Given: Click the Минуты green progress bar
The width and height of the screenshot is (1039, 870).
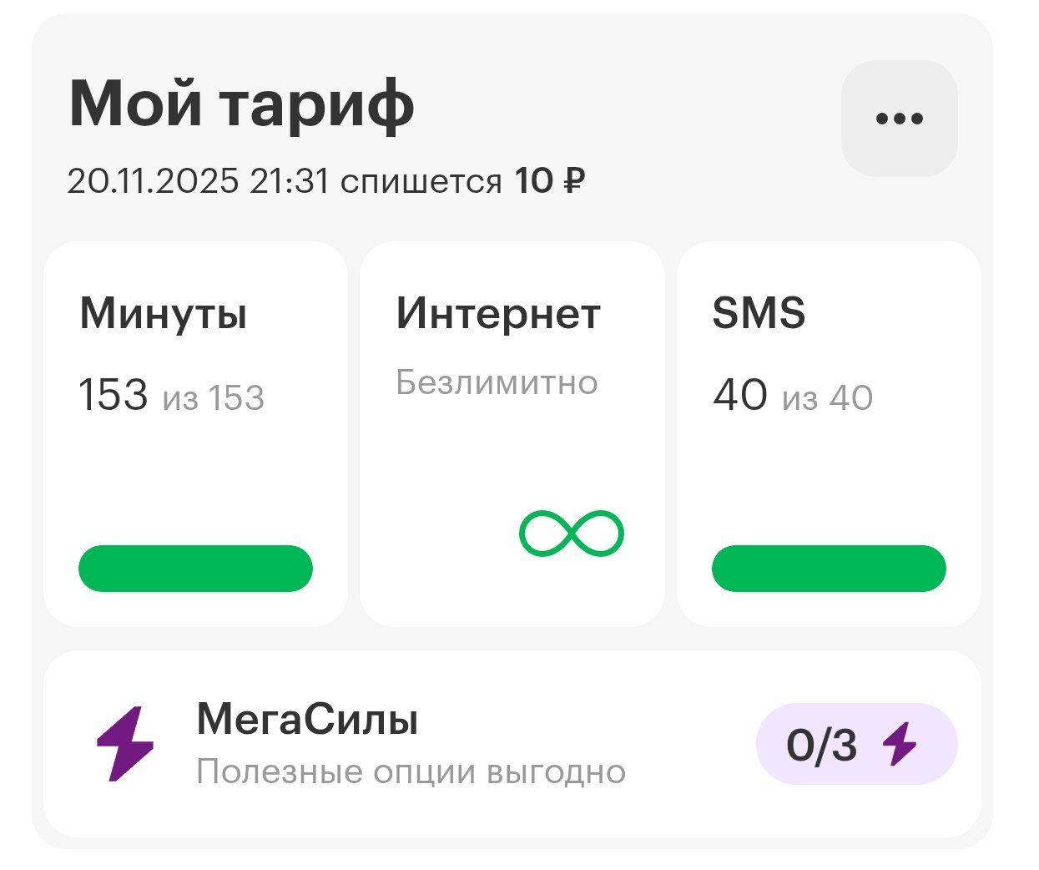Looking at the screenshot, I should click(195, 569).
